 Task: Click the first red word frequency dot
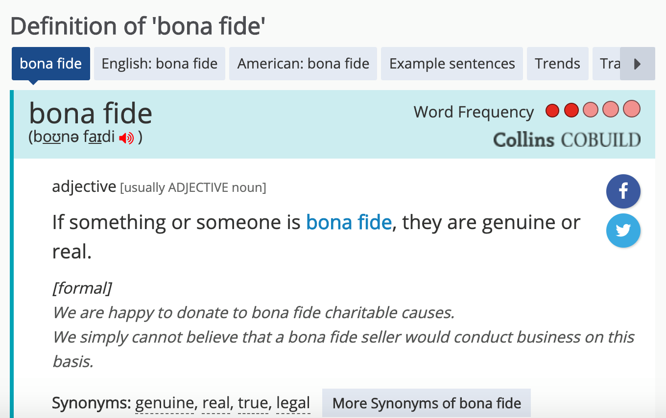click(x=552, y=111)
